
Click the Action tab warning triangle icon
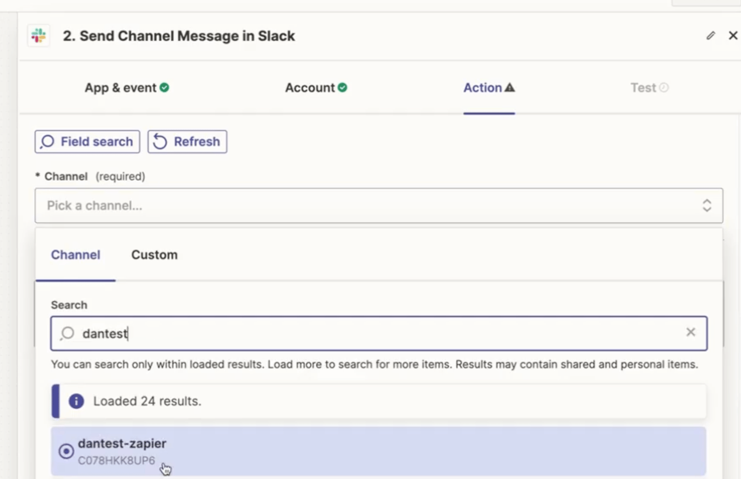[510, 88]
